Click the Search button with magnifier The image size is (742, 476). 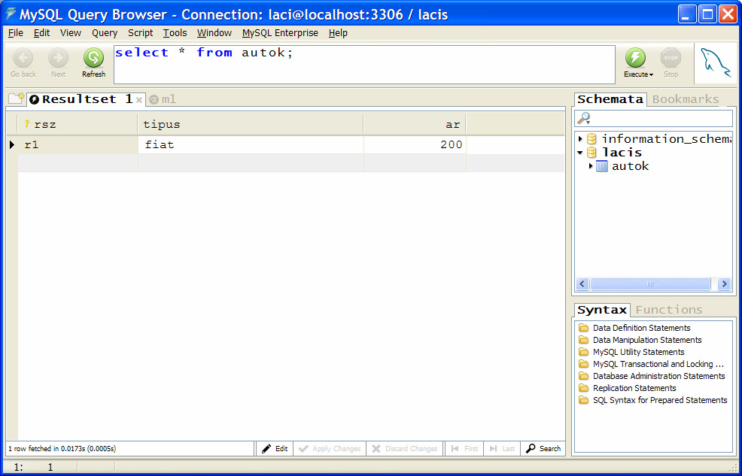543,449
